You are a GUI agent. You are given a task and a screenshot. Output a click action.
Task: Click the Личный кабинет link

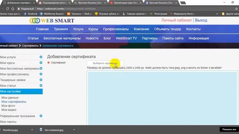pyautogui.click(x=177, y=20)
